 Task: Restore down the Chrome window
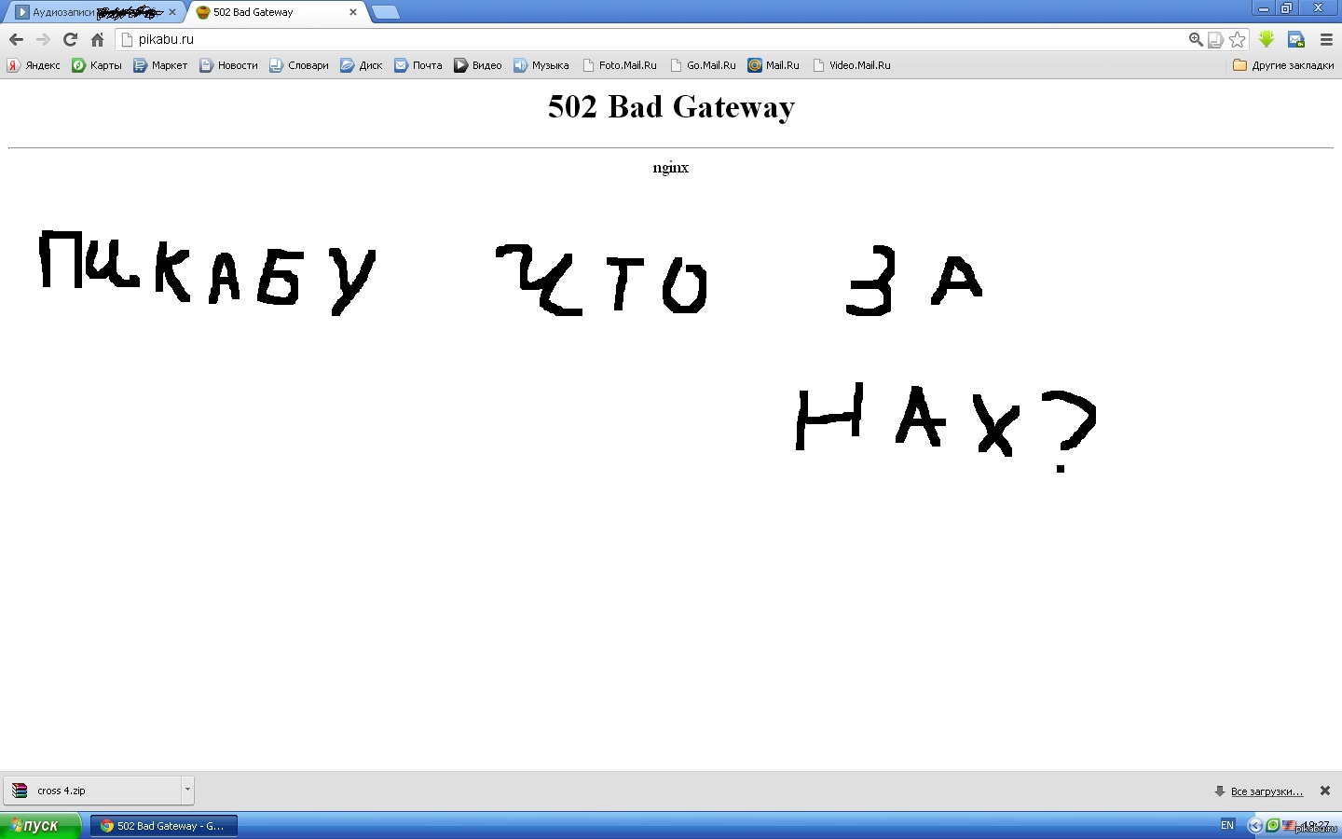point(1287,8)
